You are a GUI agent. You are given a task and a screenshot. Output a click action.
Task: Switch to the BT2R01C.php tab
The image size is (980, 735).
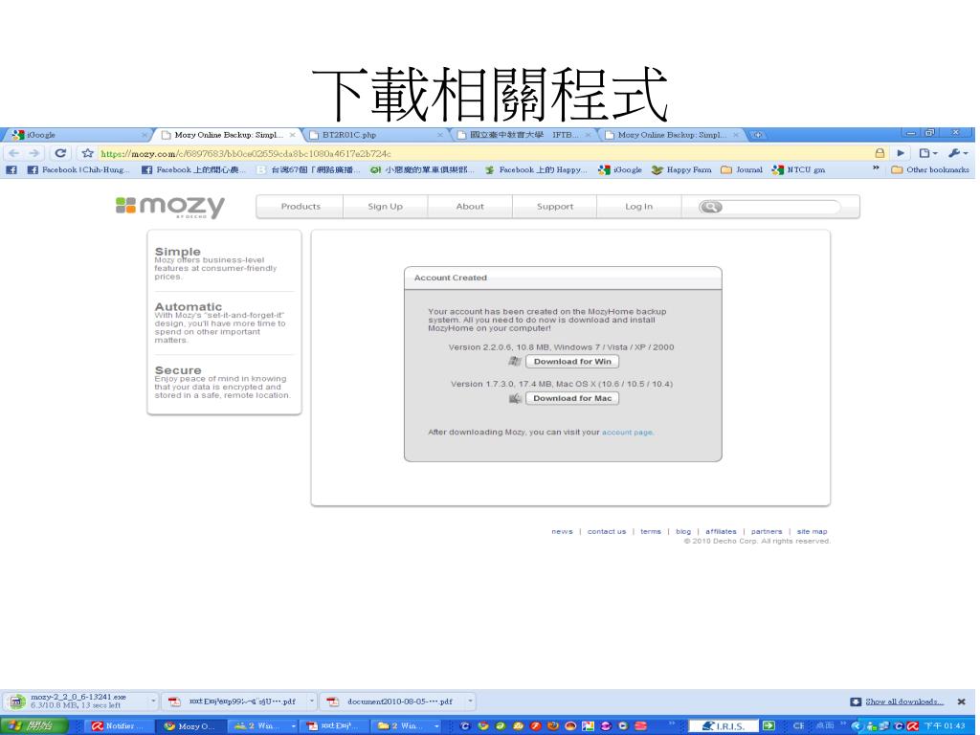(376, 135)
